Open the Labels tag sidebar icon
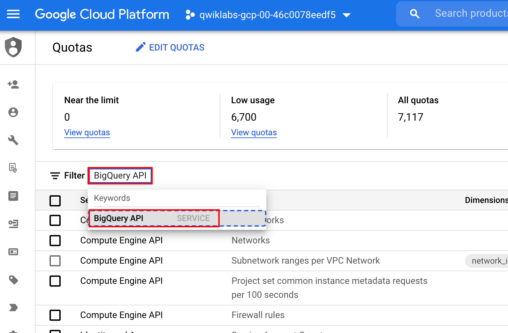This screenshot has width=508, height=333. click(13, 280)
